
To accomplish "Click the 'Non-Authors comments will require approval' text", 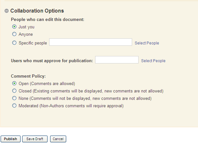I will pos(81,106).
